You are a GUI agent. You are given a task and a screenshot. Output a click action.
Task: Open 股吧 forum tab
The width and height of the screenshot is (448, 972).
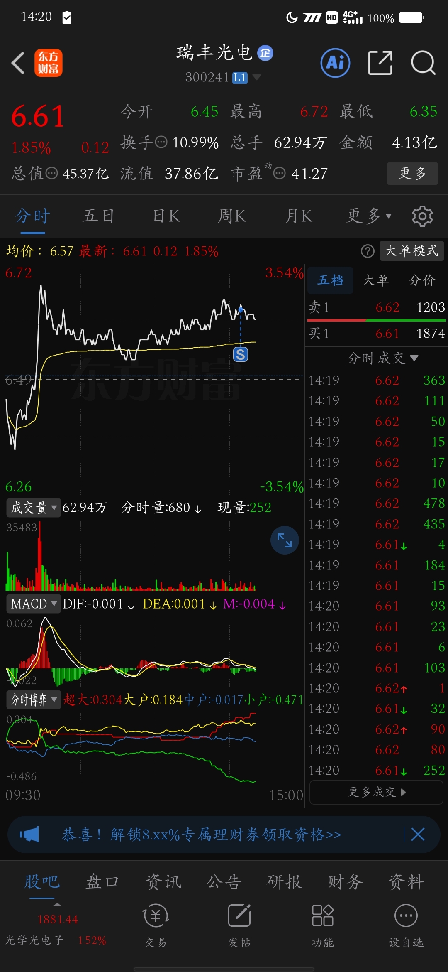(42, 881)
